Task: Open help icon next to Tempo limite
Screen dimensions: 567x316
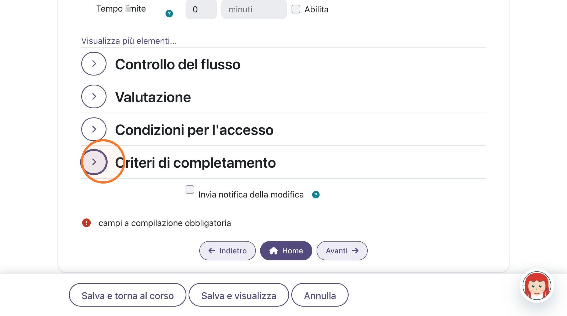Action: (x=169, y=13)
